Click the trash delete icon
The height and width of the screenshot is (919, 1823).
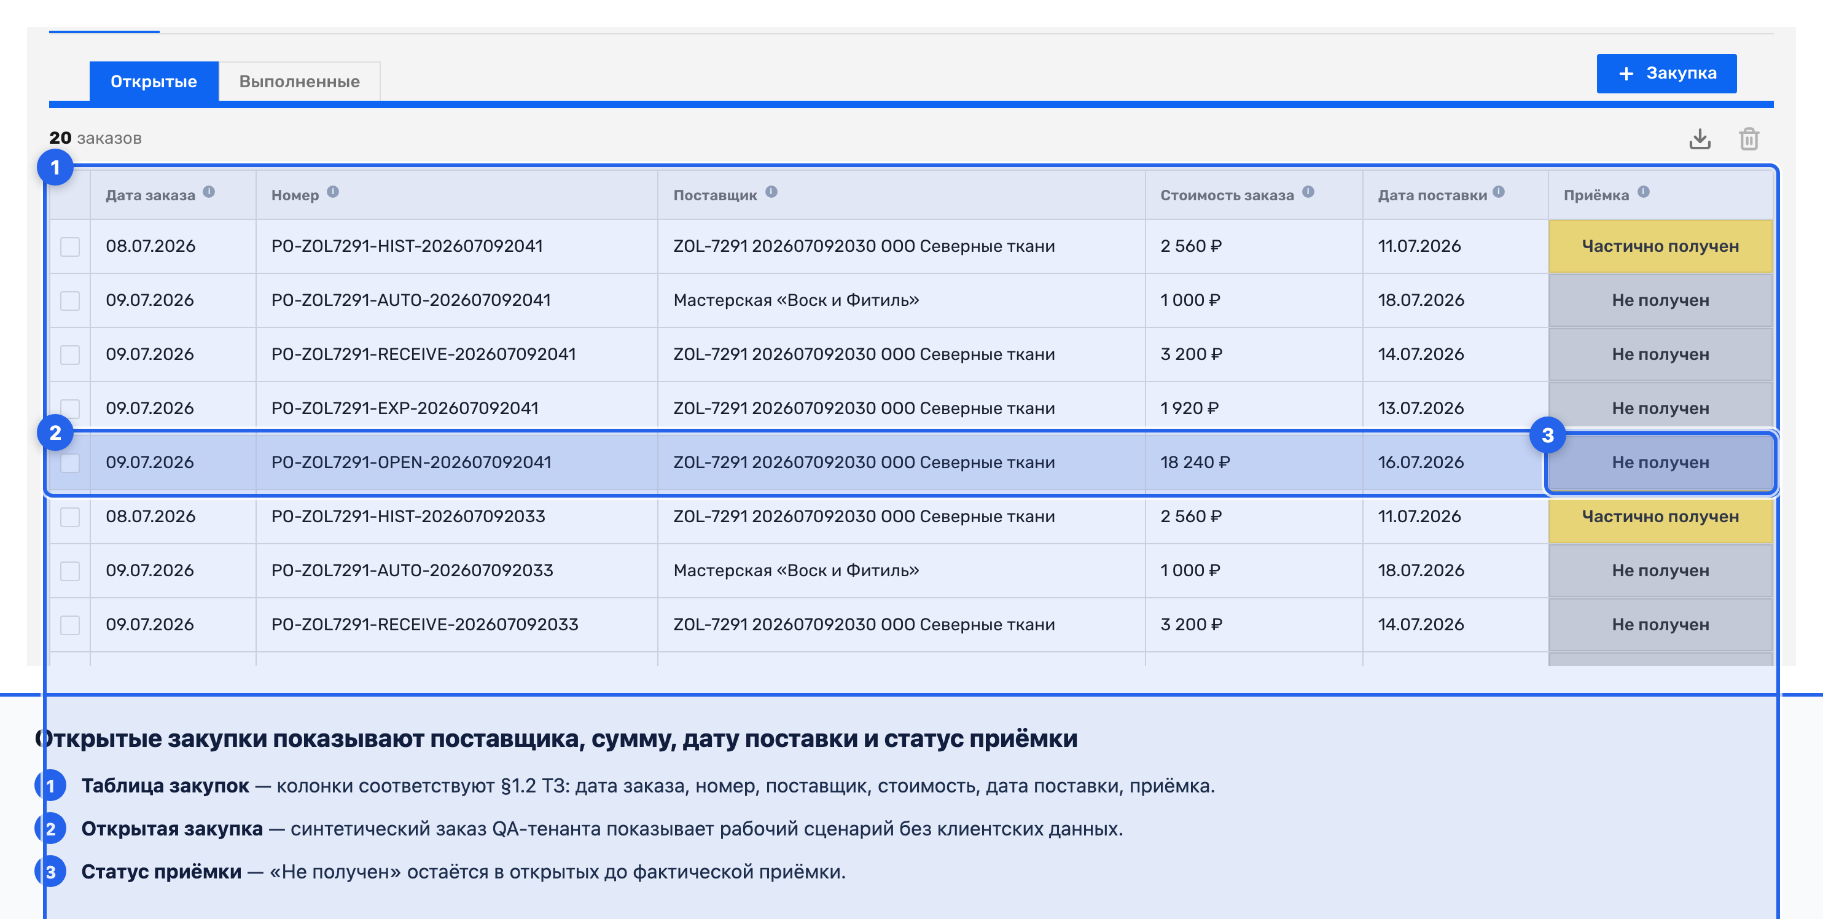click(1749, 139)
